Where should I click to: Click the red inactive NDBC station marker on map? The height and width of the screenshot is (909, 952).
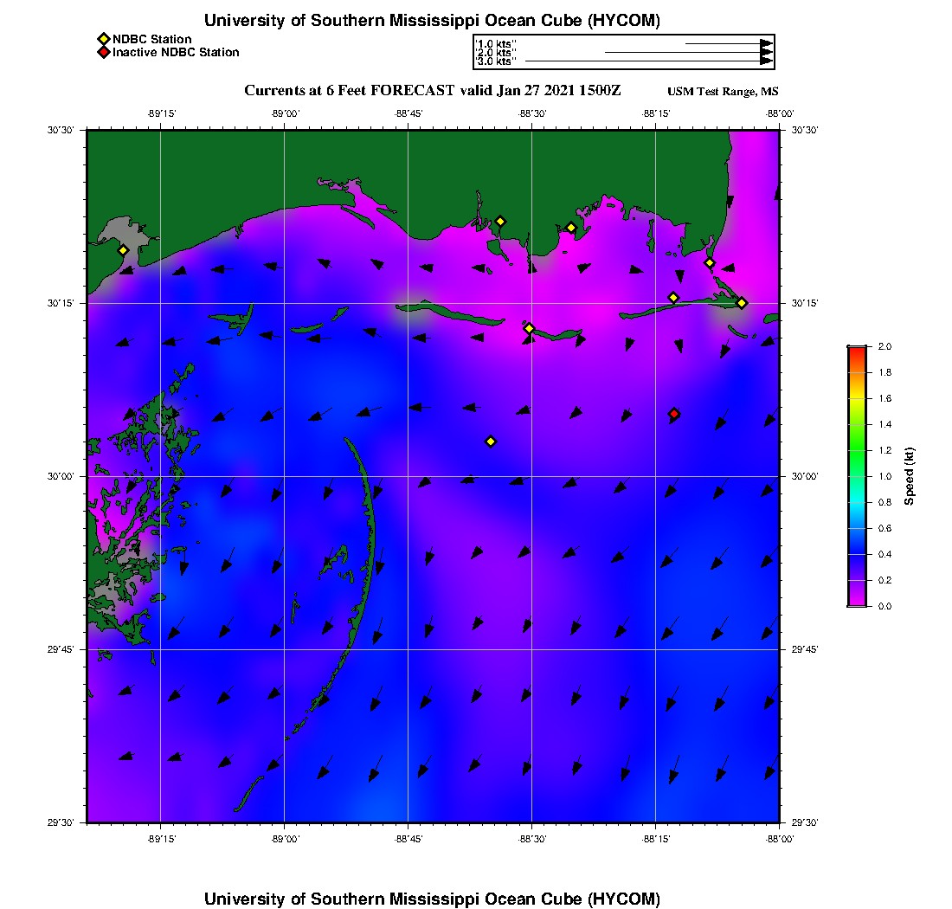pos(674,414)
